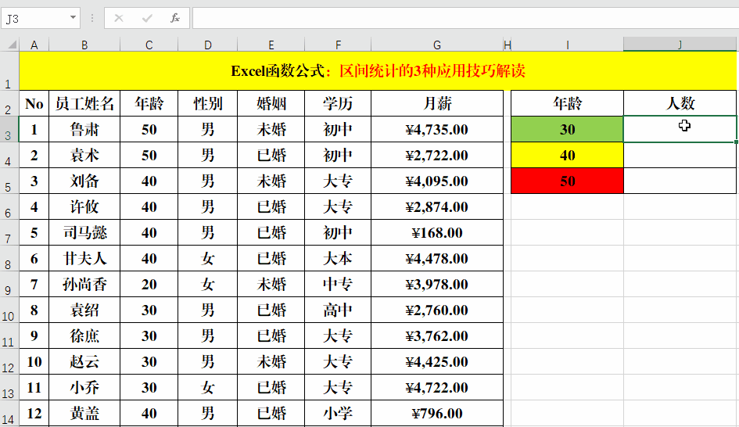Click the name cell 刘备
This screenshot has width=739, height=427.
pos(84,181)
